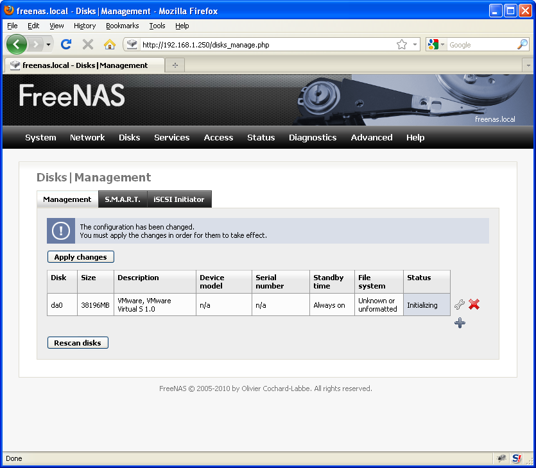This screenshot has height=468, width=536.
Task: Open the Disks navigation menu
Action: [x=129, y=137]
